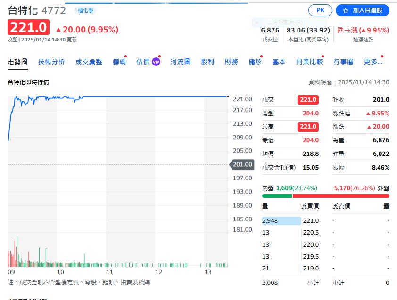Open the 估價 tab

click(143, 62)
